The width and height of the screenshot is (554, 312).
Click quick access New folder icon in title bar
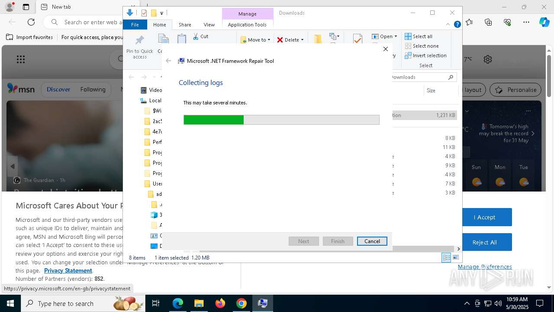pyautogui.click(x=153, y=13)
